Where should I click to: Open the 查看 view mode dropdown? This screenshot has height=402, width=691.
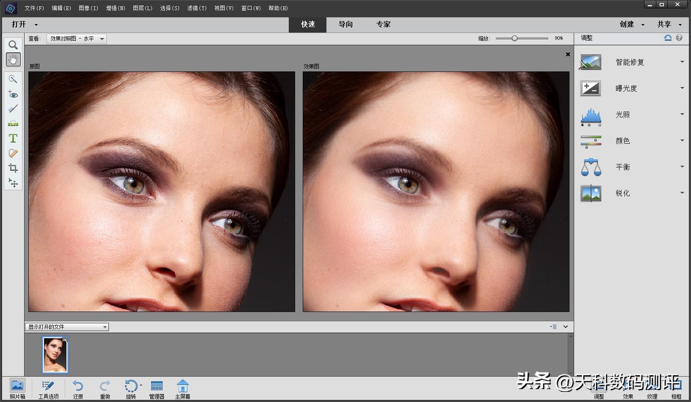[x=77, y=39]
